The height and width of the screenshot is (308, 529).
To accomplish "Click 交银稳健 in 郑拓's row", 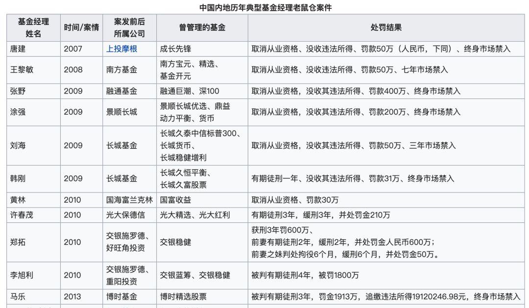I will tap(175, 242).
